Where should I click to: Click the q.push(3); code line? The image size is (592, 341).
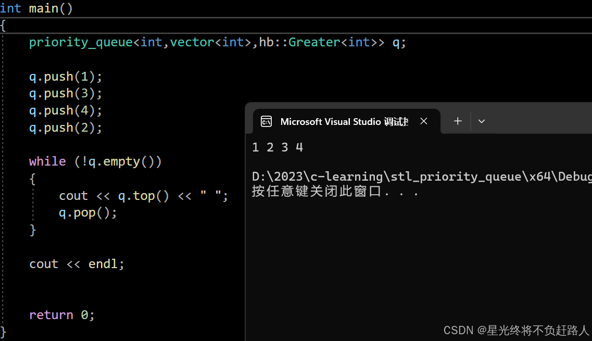coord(66,93)
